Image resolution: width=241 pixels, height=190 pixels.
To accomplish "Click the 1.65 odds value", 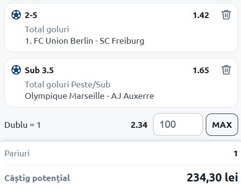I will point(201,70).
